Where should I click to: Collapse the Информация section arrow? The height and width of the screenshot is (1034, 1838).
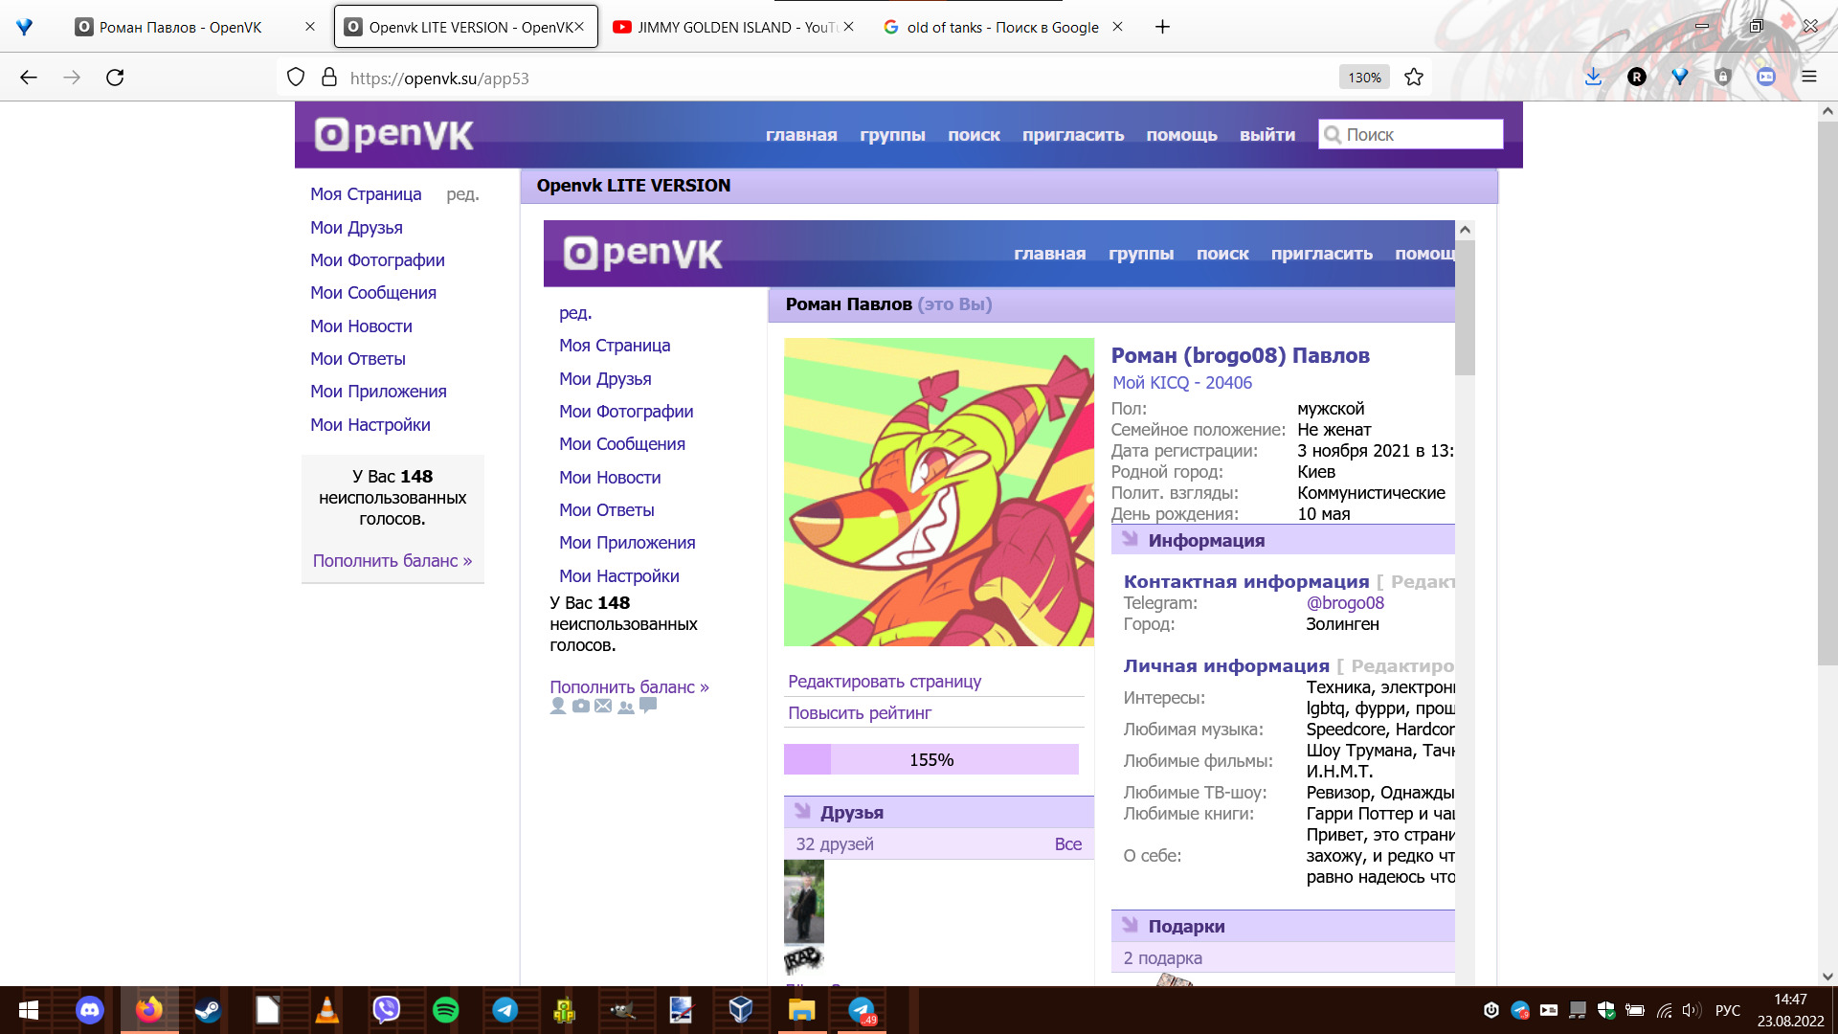[x=1130, y=540]
